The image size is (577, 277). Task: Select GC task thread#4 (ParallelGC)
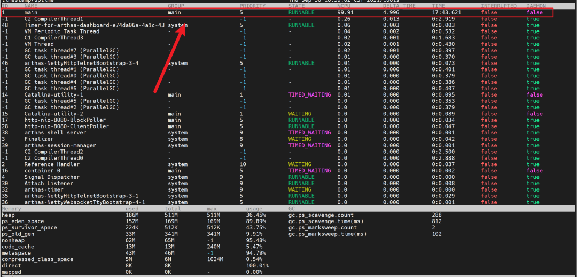click(x=72, y=82)
